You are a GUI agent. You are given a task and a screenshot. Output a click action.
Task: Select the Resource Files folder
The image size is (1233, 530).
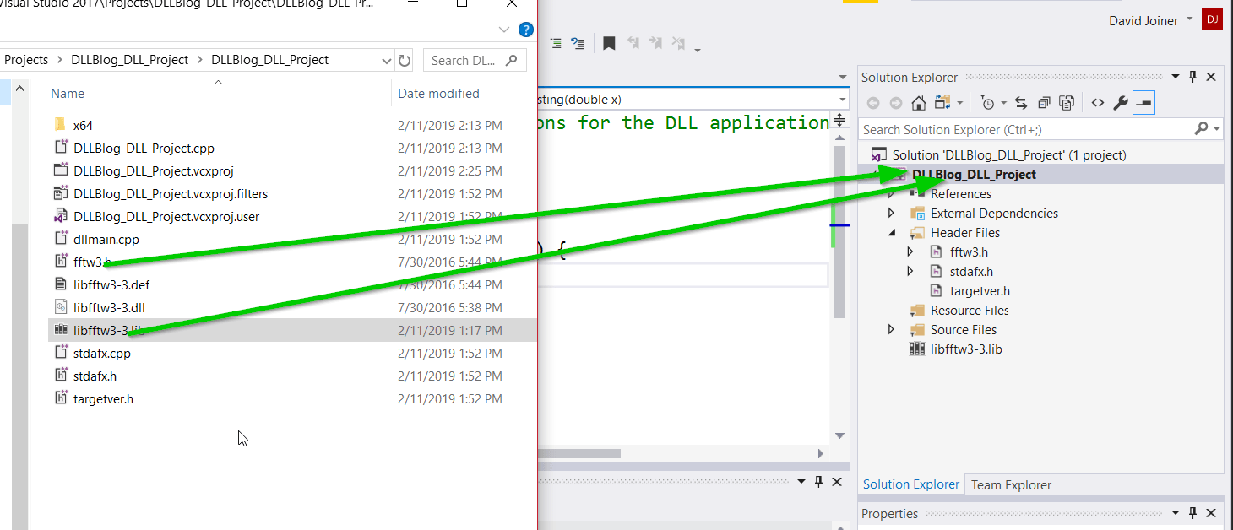[970, 311]
